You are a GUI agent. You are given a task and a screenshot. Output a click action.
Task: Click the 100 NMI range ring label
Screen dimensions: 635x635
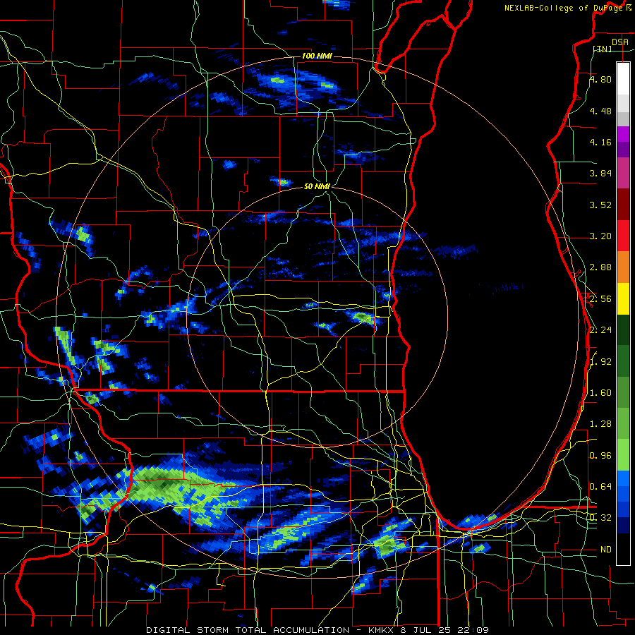click(x=317, y=56)
